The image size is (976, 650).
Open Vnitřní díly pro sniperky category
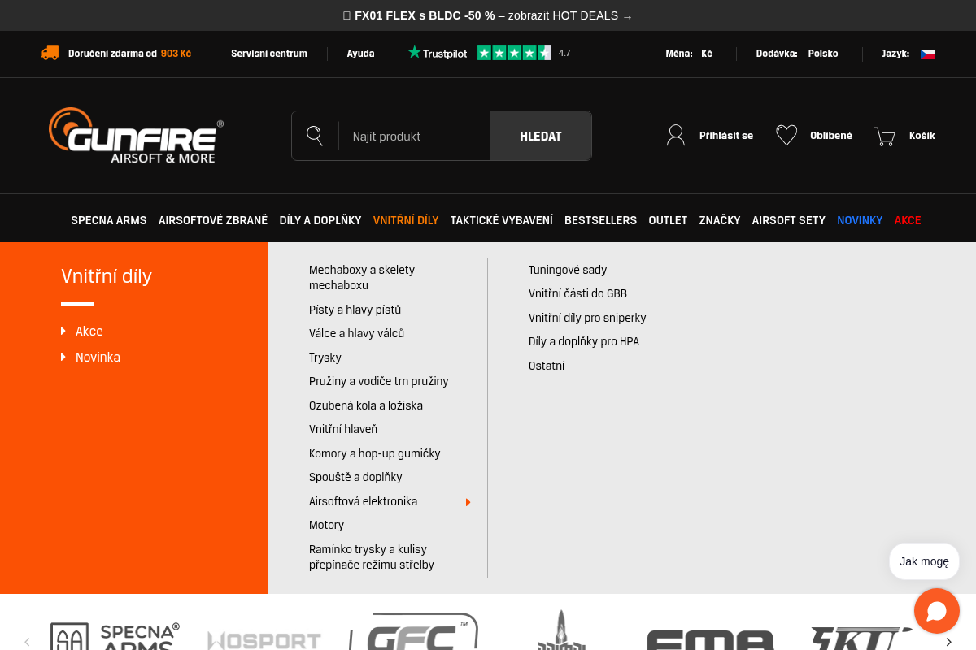point(587,318)
